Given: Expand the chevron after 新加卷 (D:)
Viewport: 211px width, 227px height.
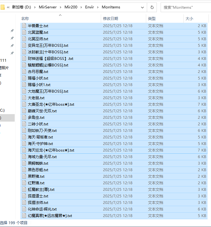Looking at the screenshot, I should point(35,7).
